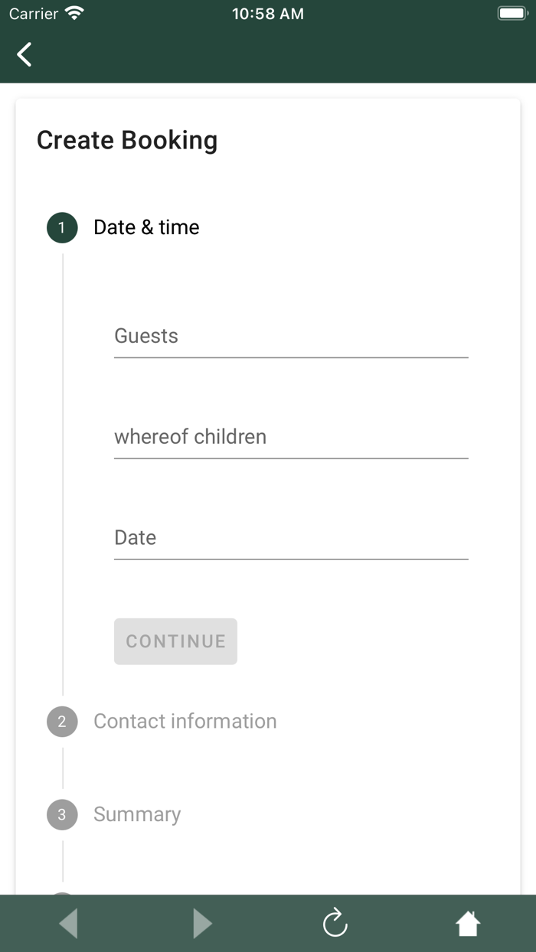The width and height of the screenshot is (536, 952).
Task: Tap the battery indicator icon
Action: [512, 13]
